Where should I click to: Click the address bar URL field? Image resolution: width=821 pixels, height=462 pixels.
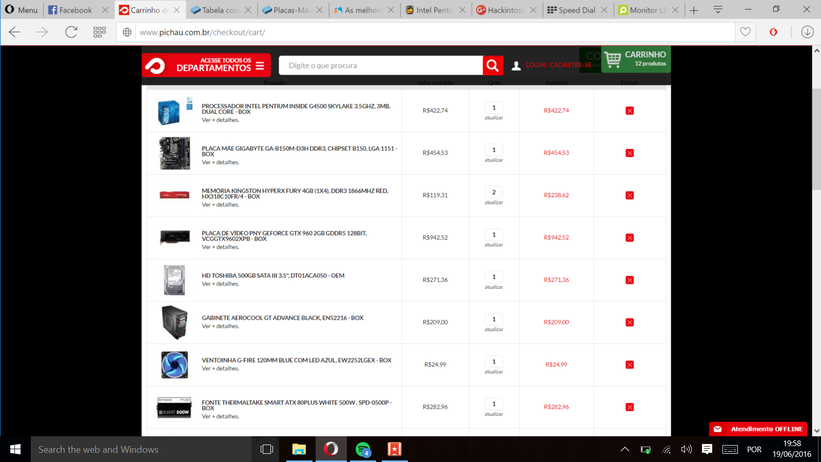tap(436, 32)
